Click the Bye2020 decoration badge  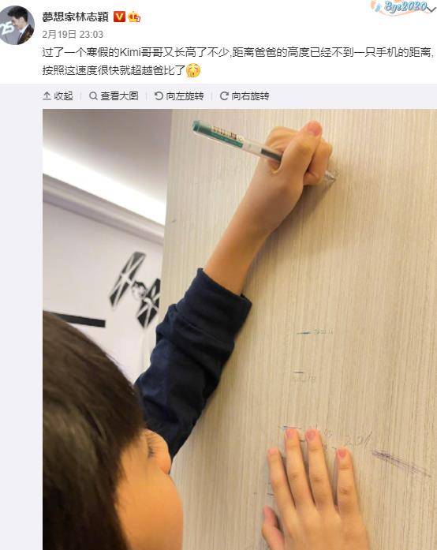coord(400,7)
